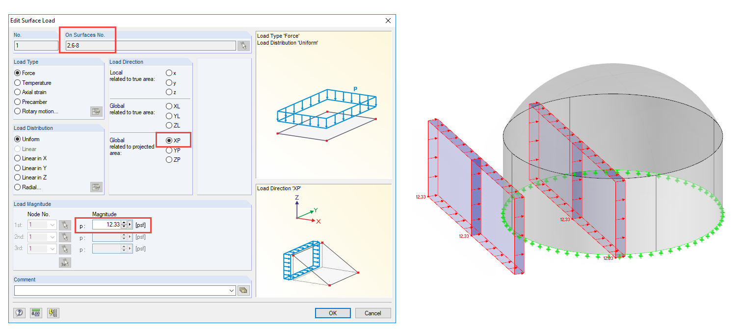Open the Rotary motion settings icon
Screen dimensions: 741x329
(96, 111)
